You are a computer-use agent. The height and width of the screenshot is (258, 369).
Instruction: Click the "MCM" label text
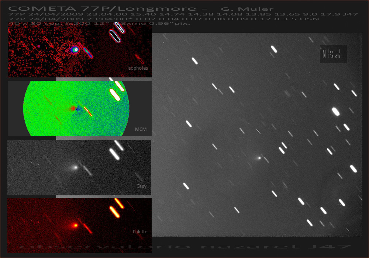click(141, 129)
